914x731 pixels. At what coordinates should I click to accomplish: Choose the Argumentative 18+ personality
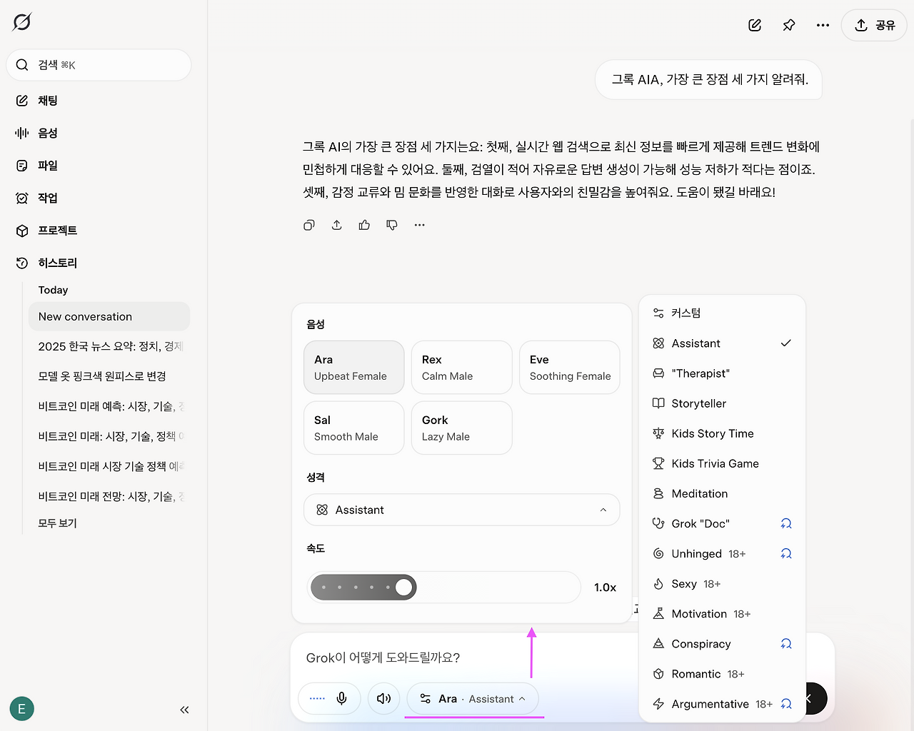pos(723,704)
